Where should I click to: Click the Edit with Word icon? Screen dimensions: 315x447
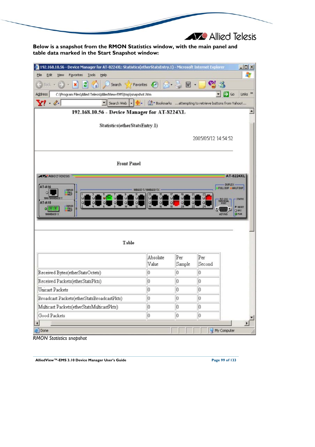point(188,85)
